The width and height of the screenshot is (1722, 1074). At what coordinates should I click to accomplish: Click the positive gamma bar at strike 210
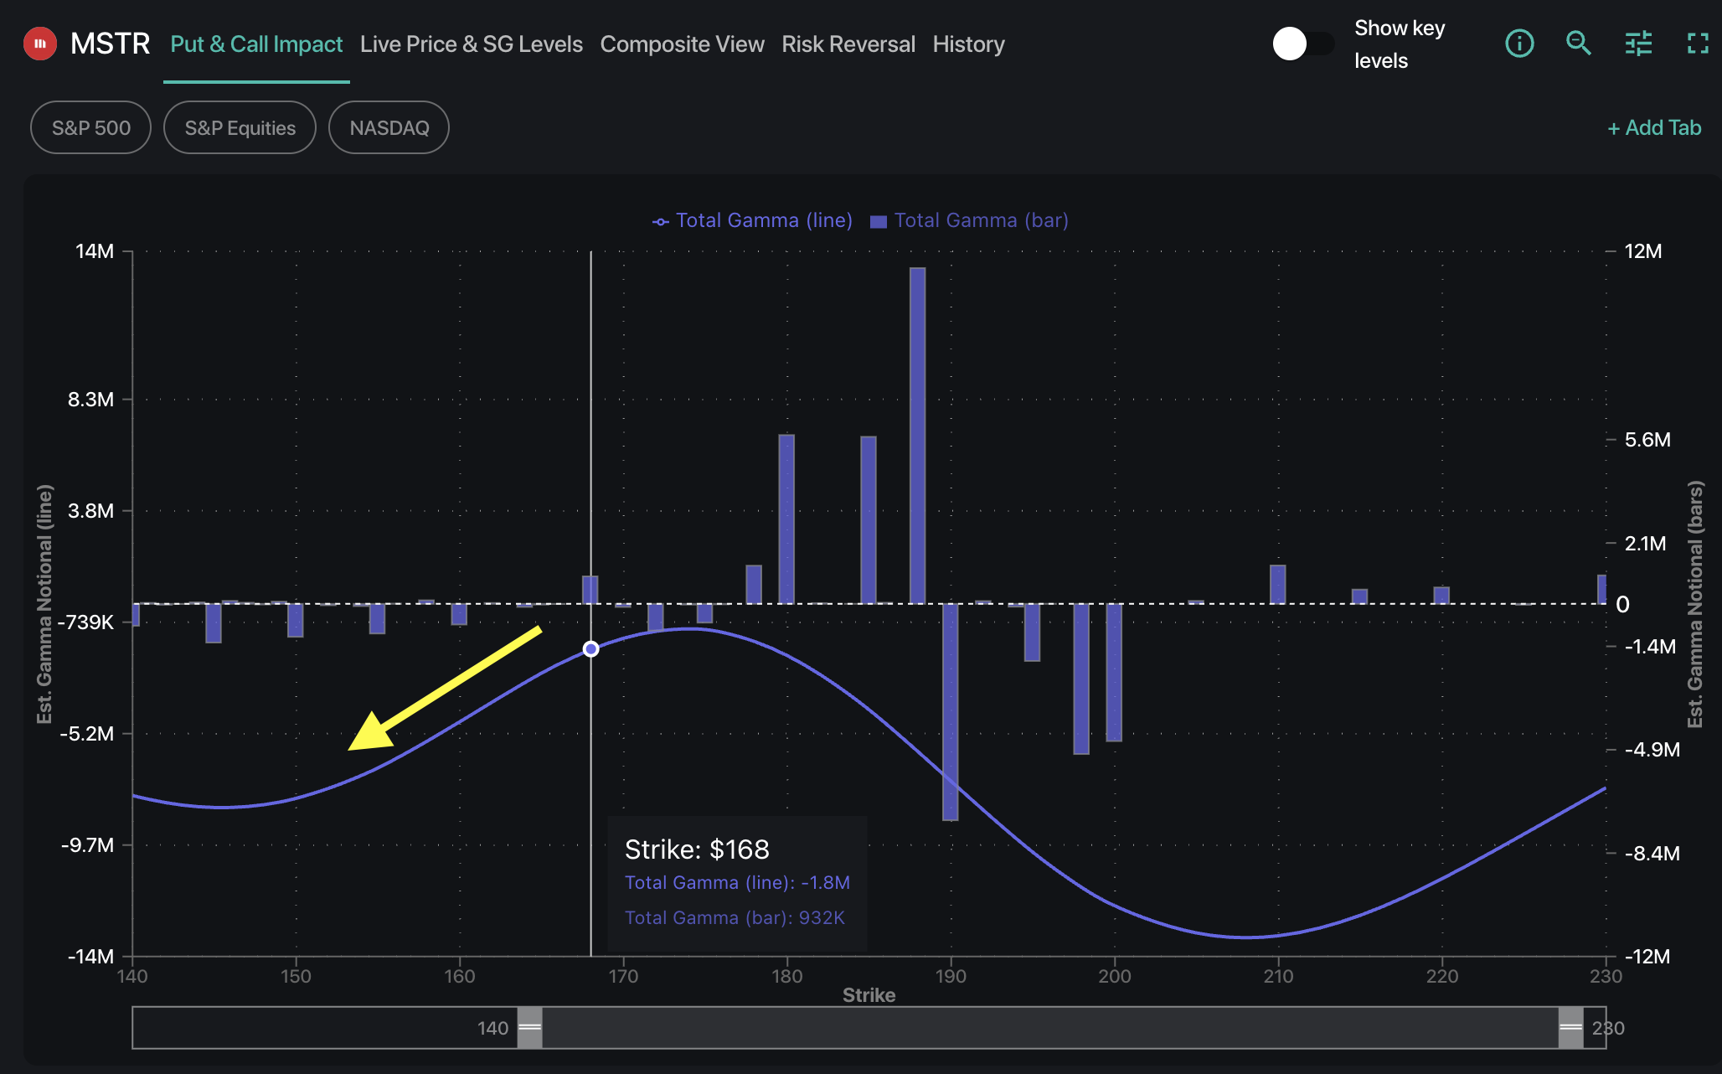tap(1278, 585)
